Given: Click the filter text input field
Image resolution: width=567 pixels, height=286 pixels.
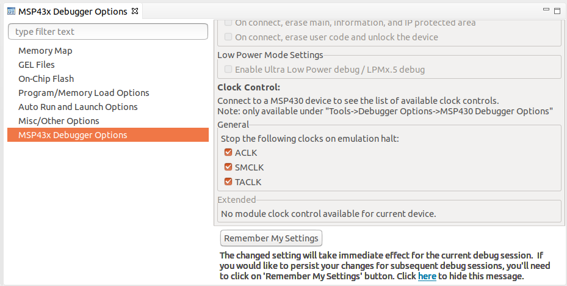Looking at the screenshot, I should [x=108, y=31].
